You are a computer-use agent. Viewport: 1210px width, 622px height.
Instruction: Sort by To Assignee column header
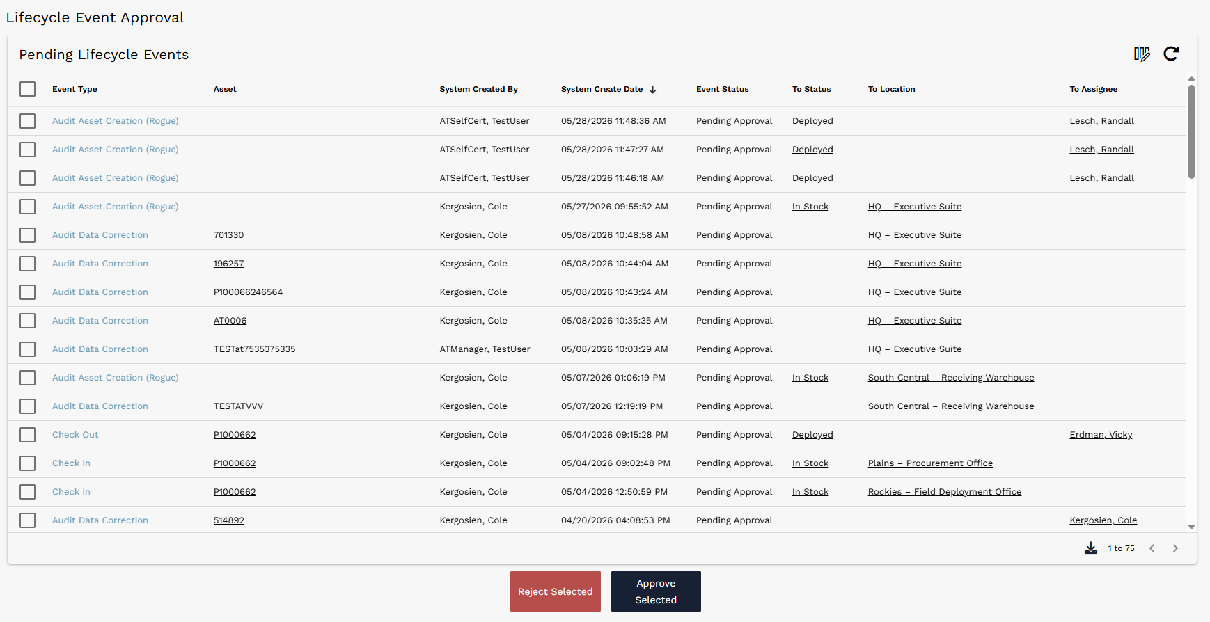tap(1093, 89)
